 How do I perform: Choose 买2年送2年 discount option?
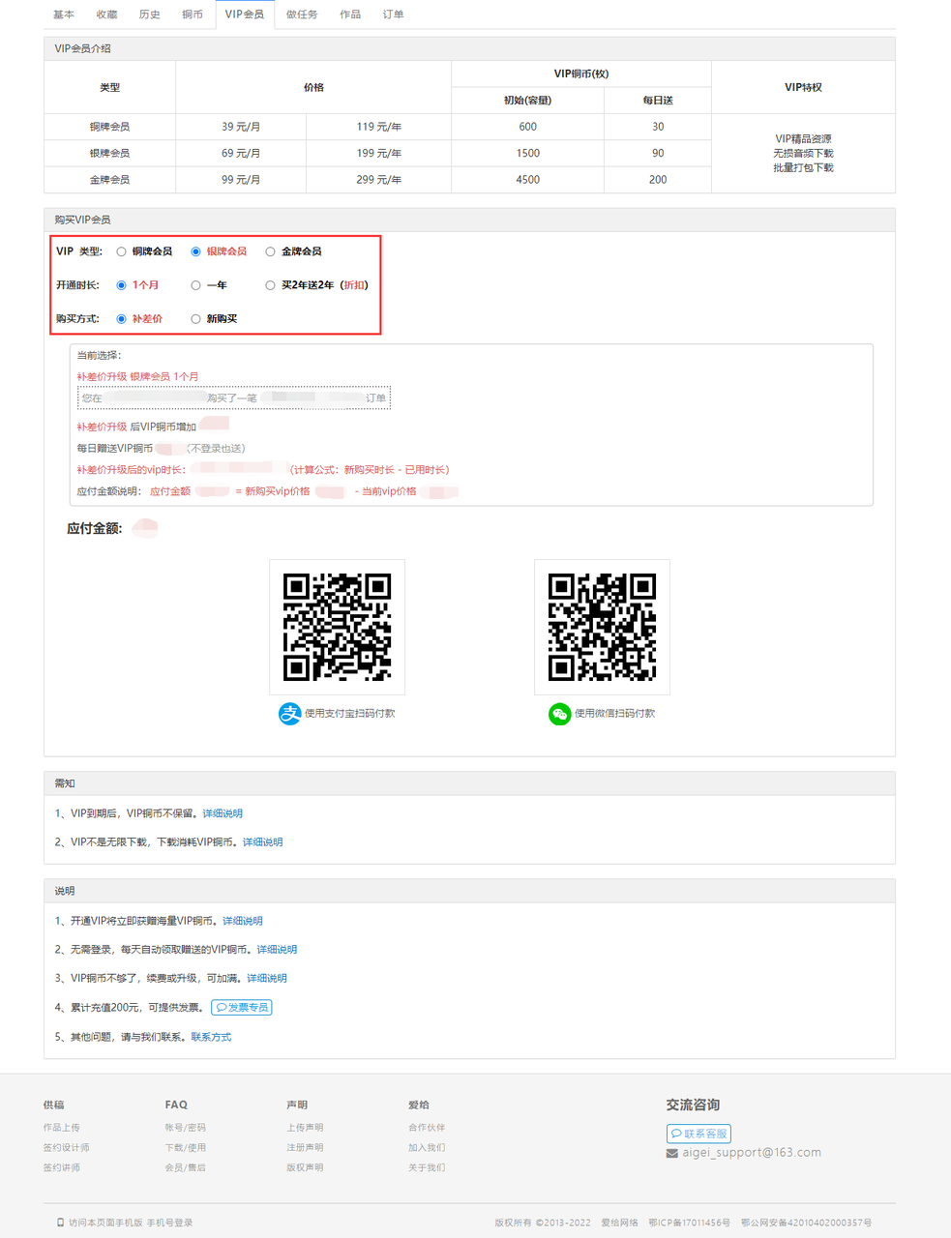270,285
